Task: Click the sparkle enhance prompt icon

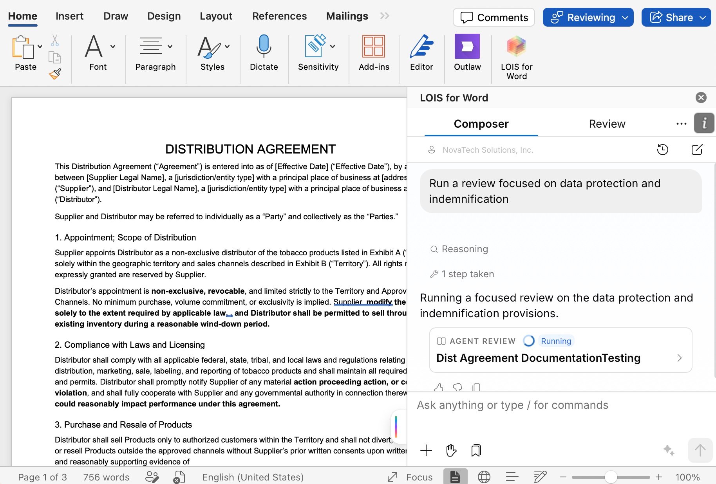Action: click(x=669, y=450)
